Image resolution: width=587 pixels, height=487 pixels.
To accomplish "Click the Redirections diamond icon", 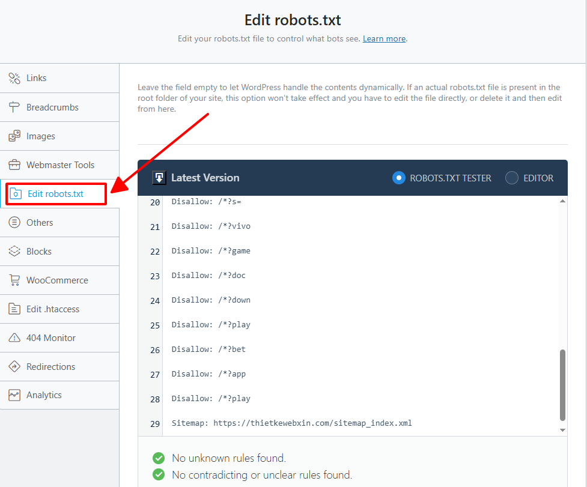I will click(14, 367).
